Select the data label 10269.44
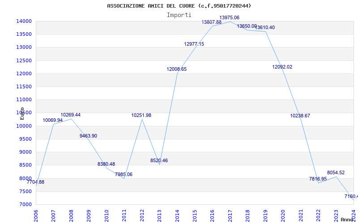 click(x=71, y=115)
